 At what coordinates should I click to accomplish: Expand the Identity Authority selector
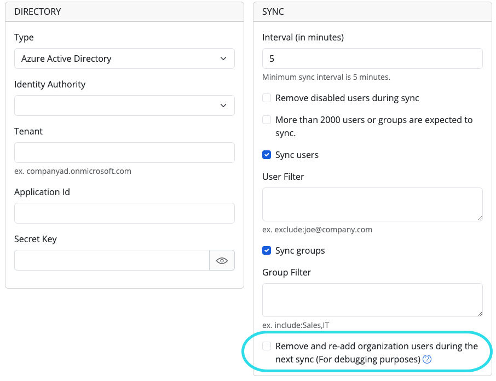(124, 105)
